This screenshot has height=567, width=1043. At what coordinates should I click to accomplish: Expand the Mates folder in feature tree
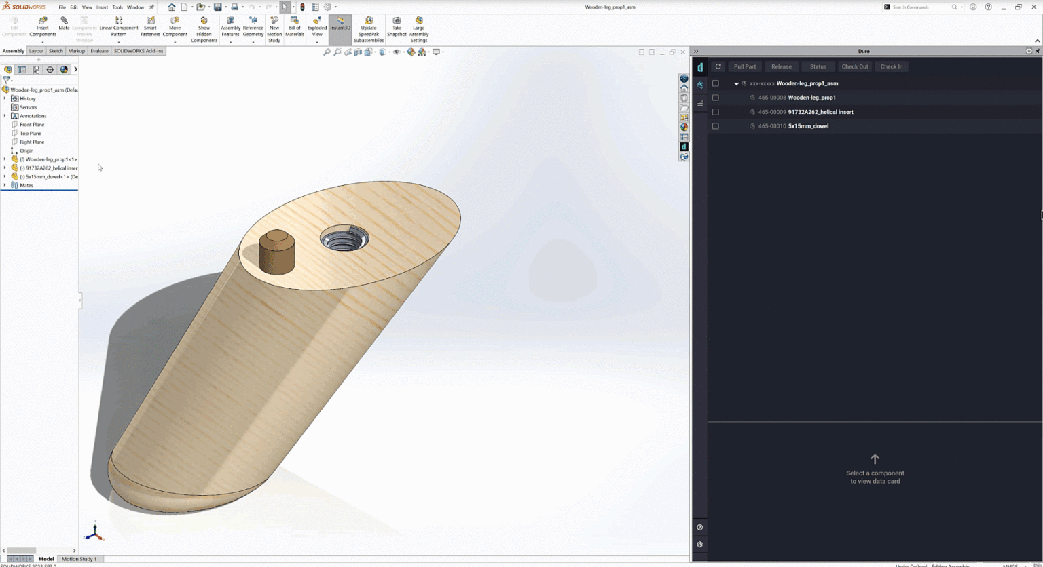[5, 185]
